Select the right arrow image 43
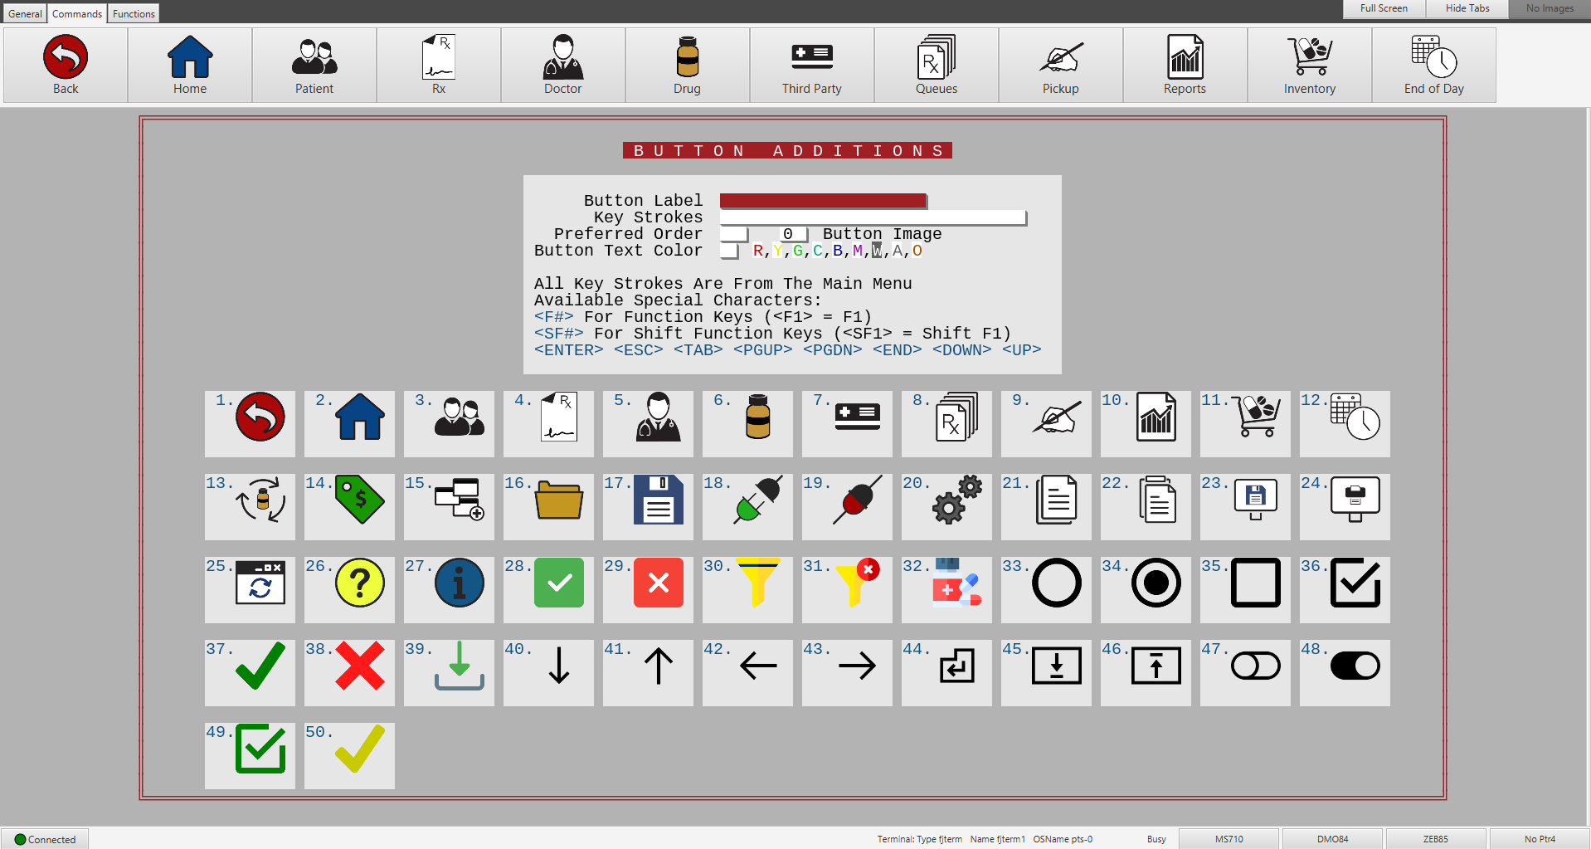This screenshot has width=1591, height=849. [x=856, y=666]
